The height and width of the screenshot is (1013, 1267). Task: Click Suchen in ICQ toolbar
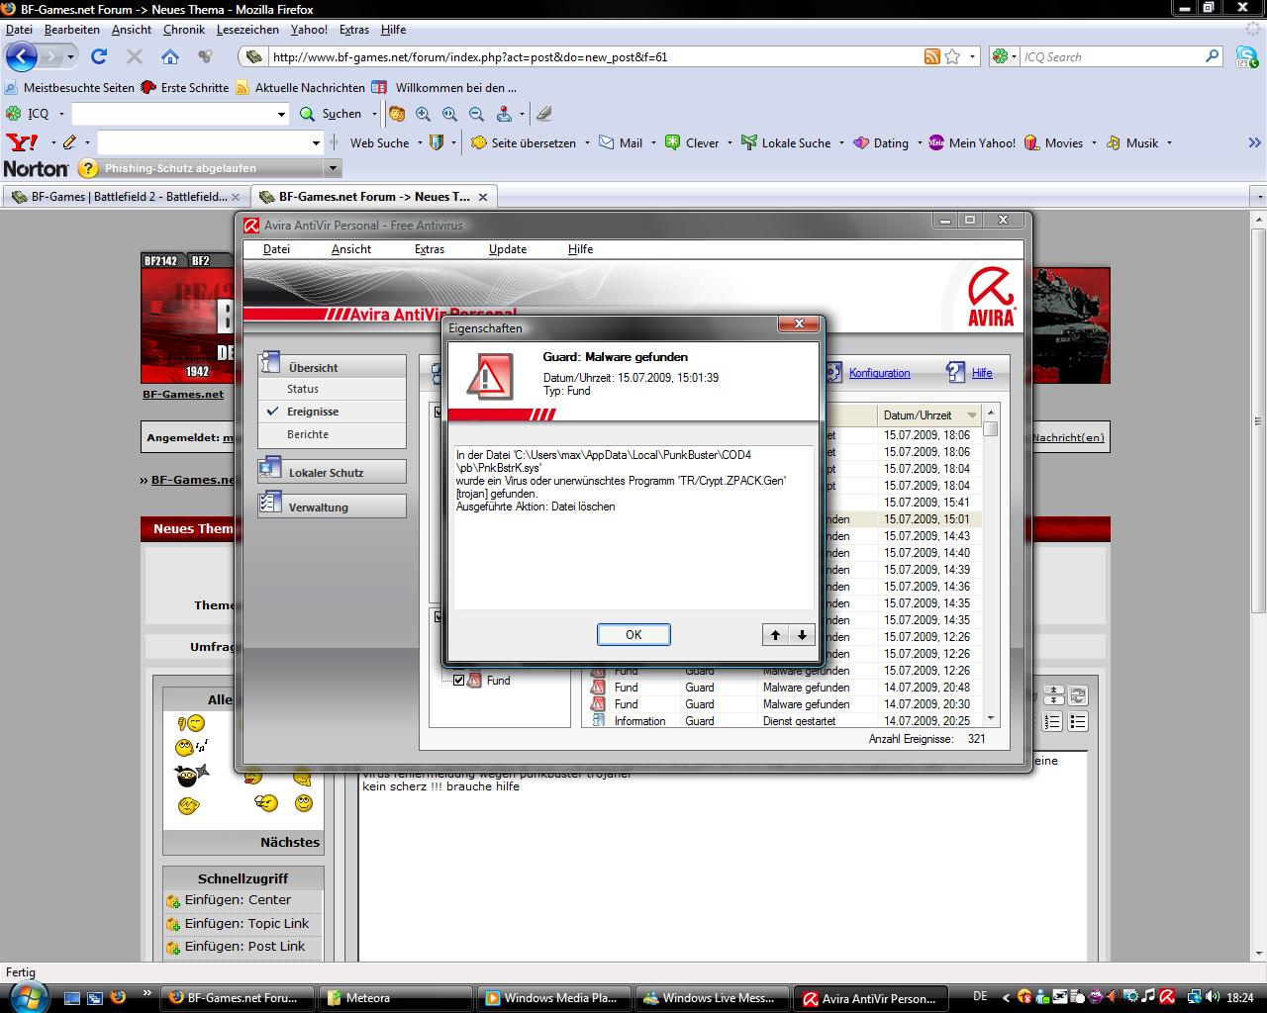point(333,114)
